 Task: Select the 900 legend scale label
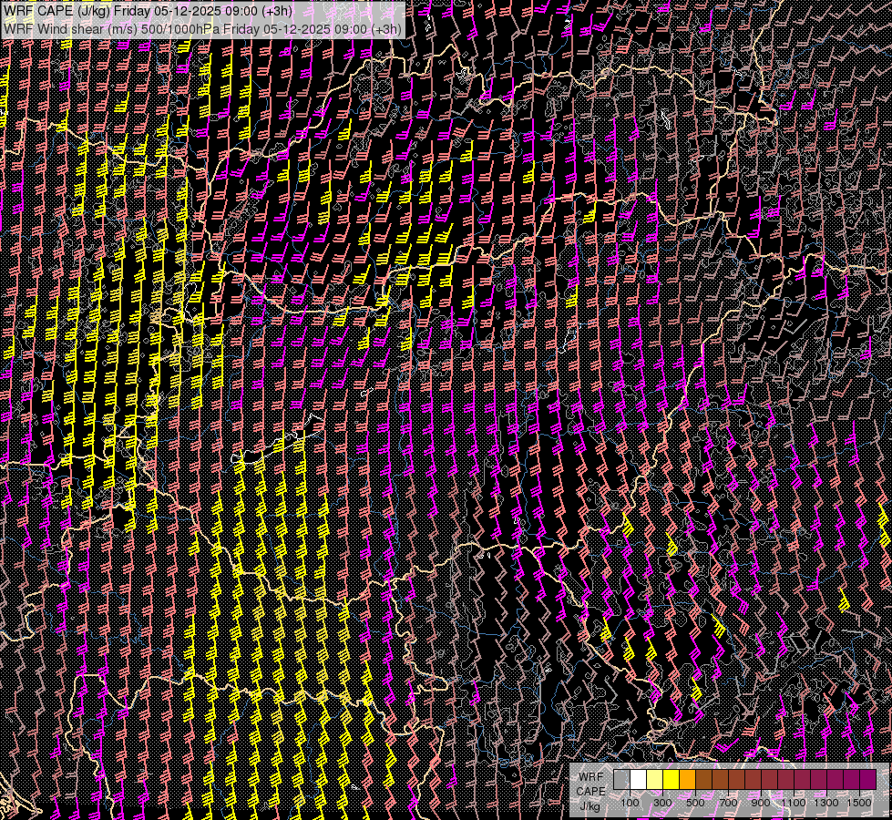coord(761,803)
